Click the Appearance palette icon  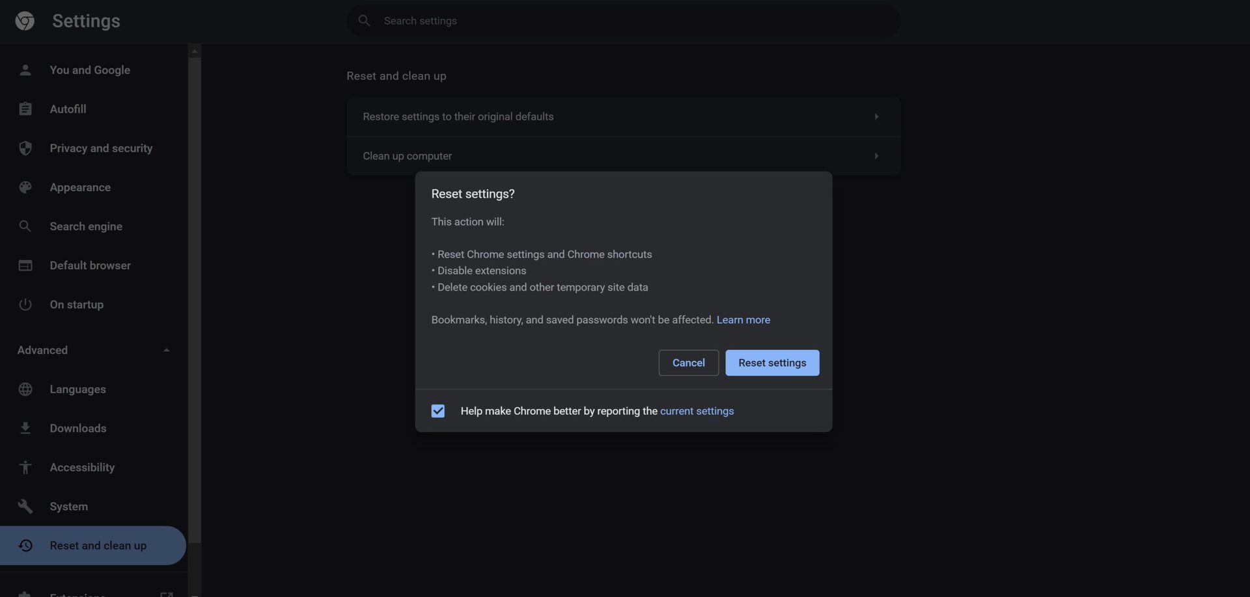tap(25, 187)
